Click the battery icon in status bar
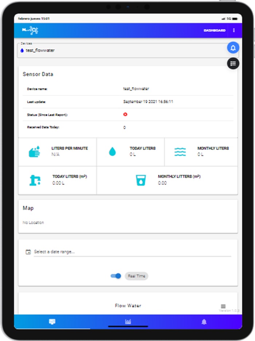The height and width of the screenshot is (341, 255). tap(235, 19)
